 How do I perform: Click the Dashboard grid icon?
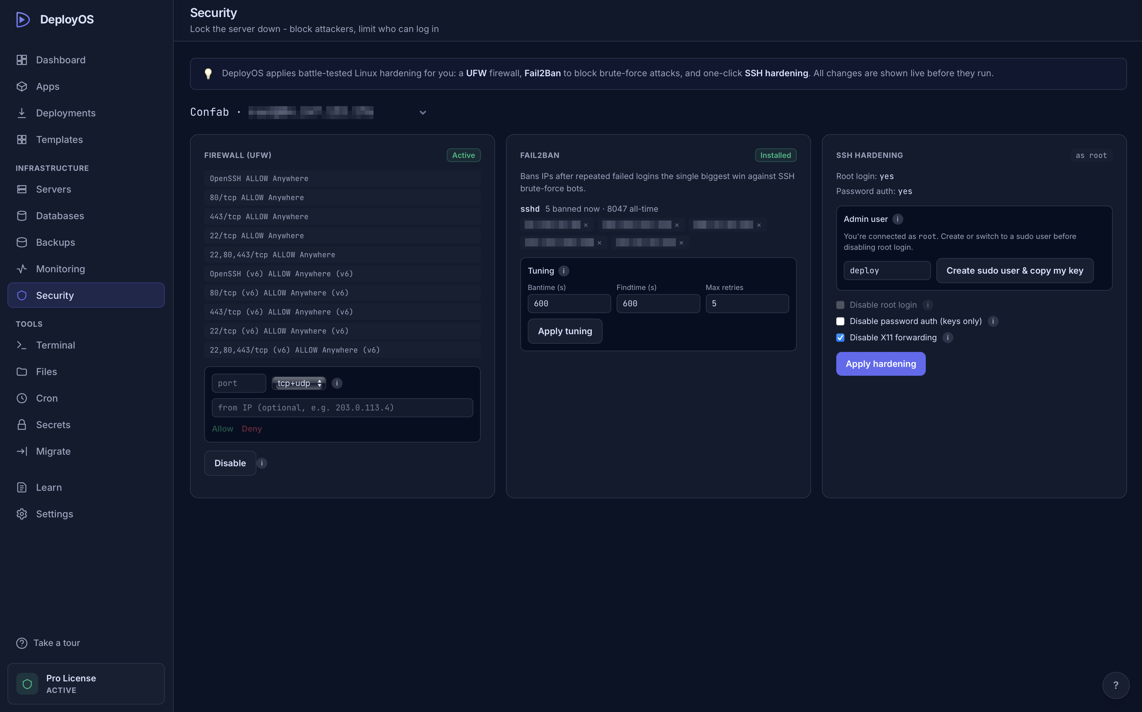(22, 60)
